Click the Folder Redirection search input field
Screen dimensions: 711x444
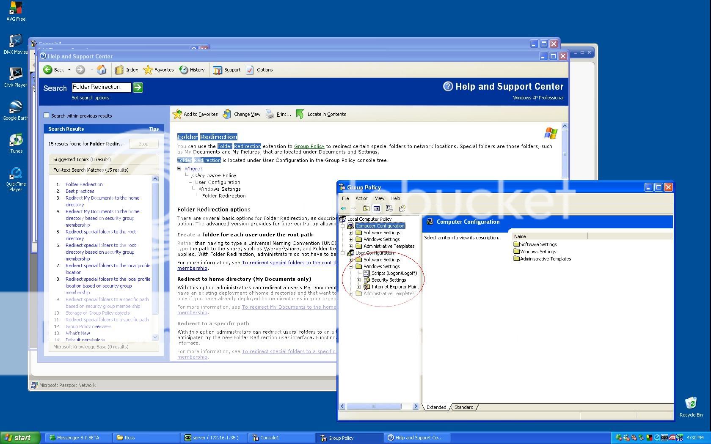click(x=101, y=87)
